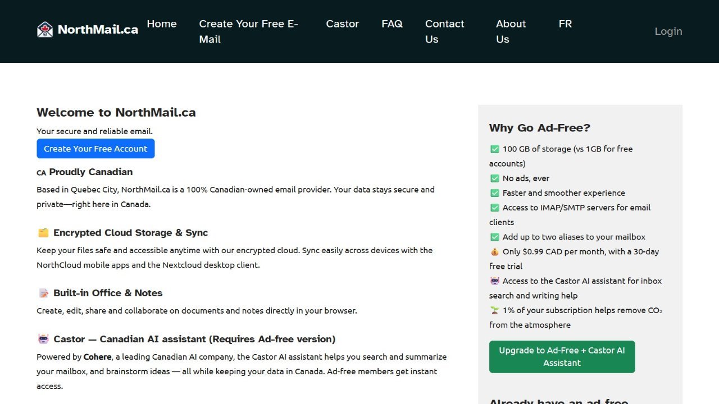This screenshot has width=719, height=404.
Task: Click 'Faster and smoother experience' text
Action: coord(564,192)
